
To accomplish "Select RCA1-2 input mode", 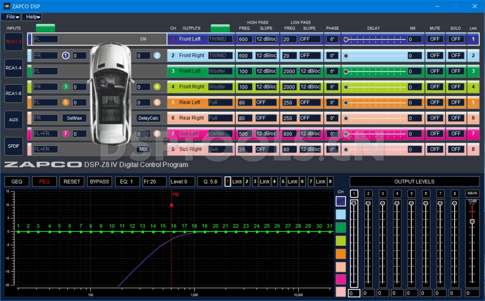I will (x=13, y=41).
